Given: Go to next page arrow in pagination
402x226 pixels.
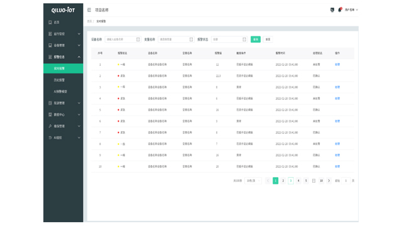Looking at the screenshot, I should (x=329, y=181).
